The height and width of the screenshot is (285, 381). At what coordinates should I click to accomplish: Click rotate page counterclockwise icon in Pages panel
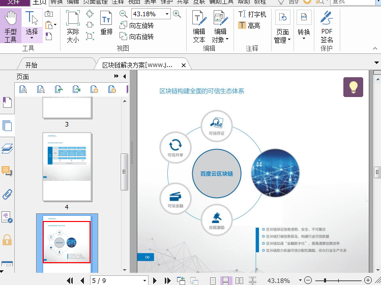(x=59, y=89)
